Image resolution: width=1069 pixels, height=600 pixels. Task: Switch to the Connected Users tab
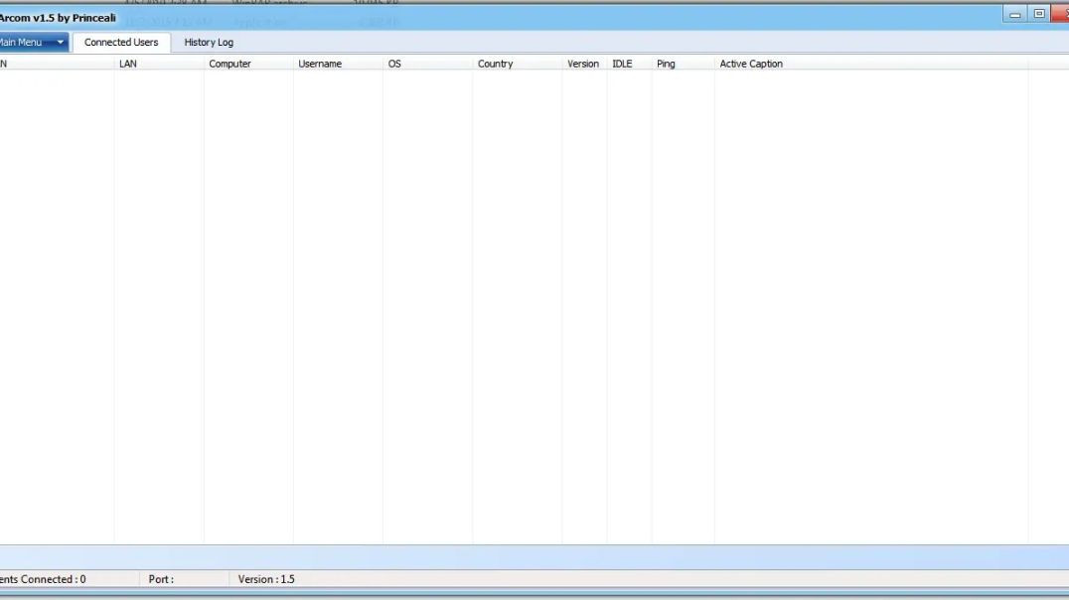point(121,43)
